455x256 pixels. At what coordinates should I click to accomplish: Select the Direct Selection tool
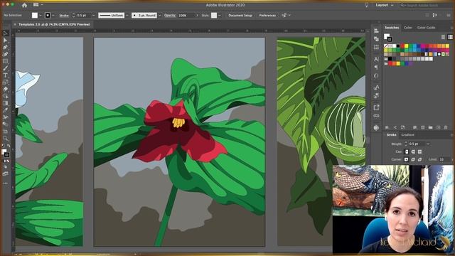click(x=5, y=40)
